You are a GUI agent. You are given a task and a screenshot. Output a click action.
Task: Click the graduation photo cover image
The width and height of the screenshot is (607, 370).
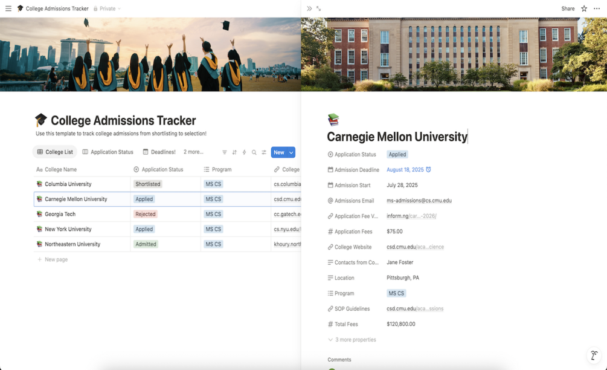pyautogui.click(x=150, y=54)
